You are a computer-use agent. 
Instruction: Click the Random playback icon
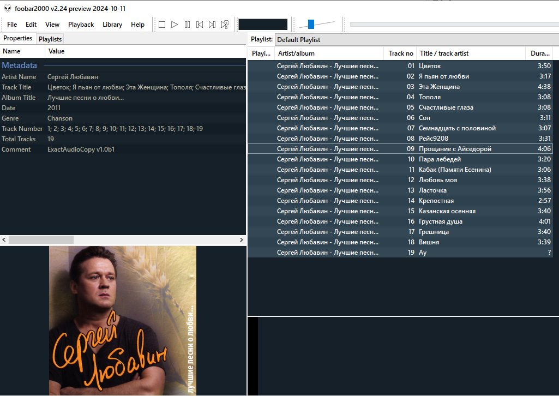pyautogui.click(x=225, y=25)
